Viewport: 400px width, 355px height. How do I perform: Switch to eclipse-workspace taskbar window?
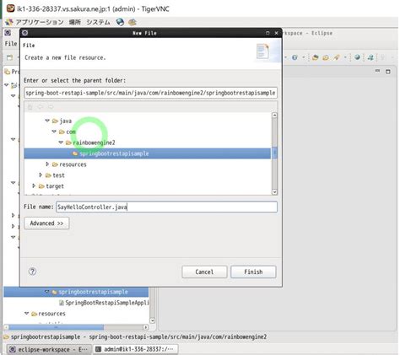(48, 349)
